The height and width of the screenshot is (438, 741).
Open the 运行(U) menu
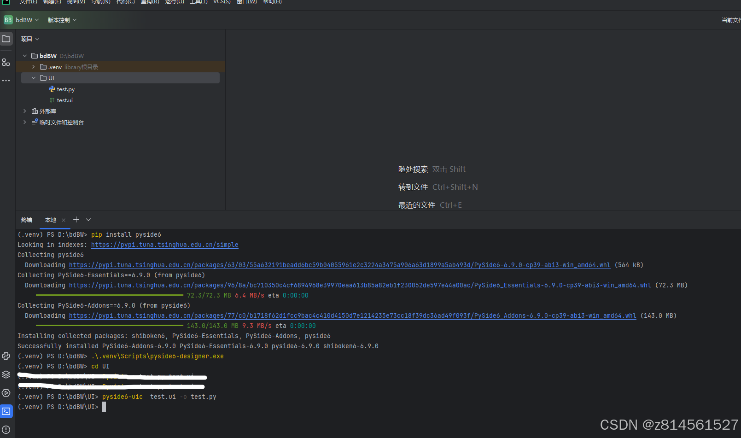pyautogui.click(x=174, y=2)
